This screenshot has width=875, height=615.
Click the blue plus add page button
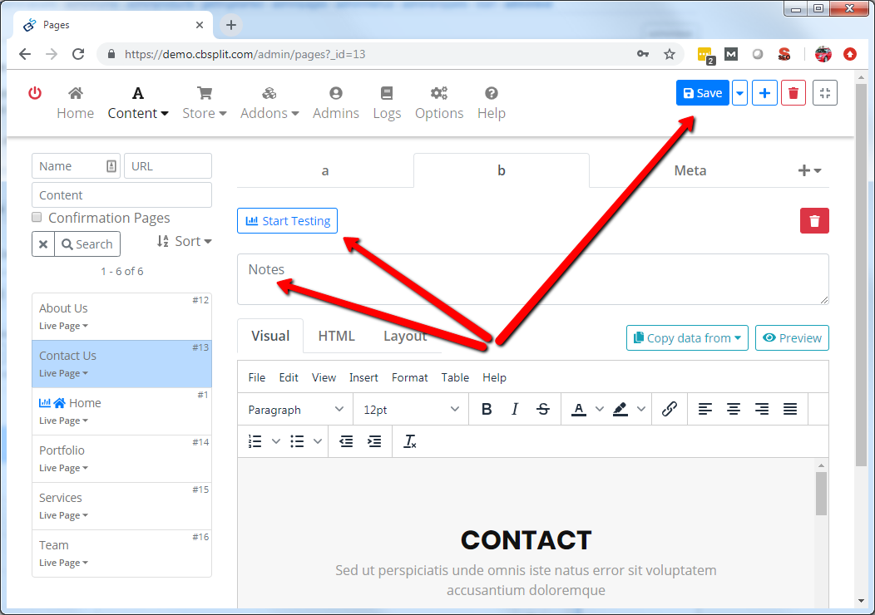click(x=764, y=93)
